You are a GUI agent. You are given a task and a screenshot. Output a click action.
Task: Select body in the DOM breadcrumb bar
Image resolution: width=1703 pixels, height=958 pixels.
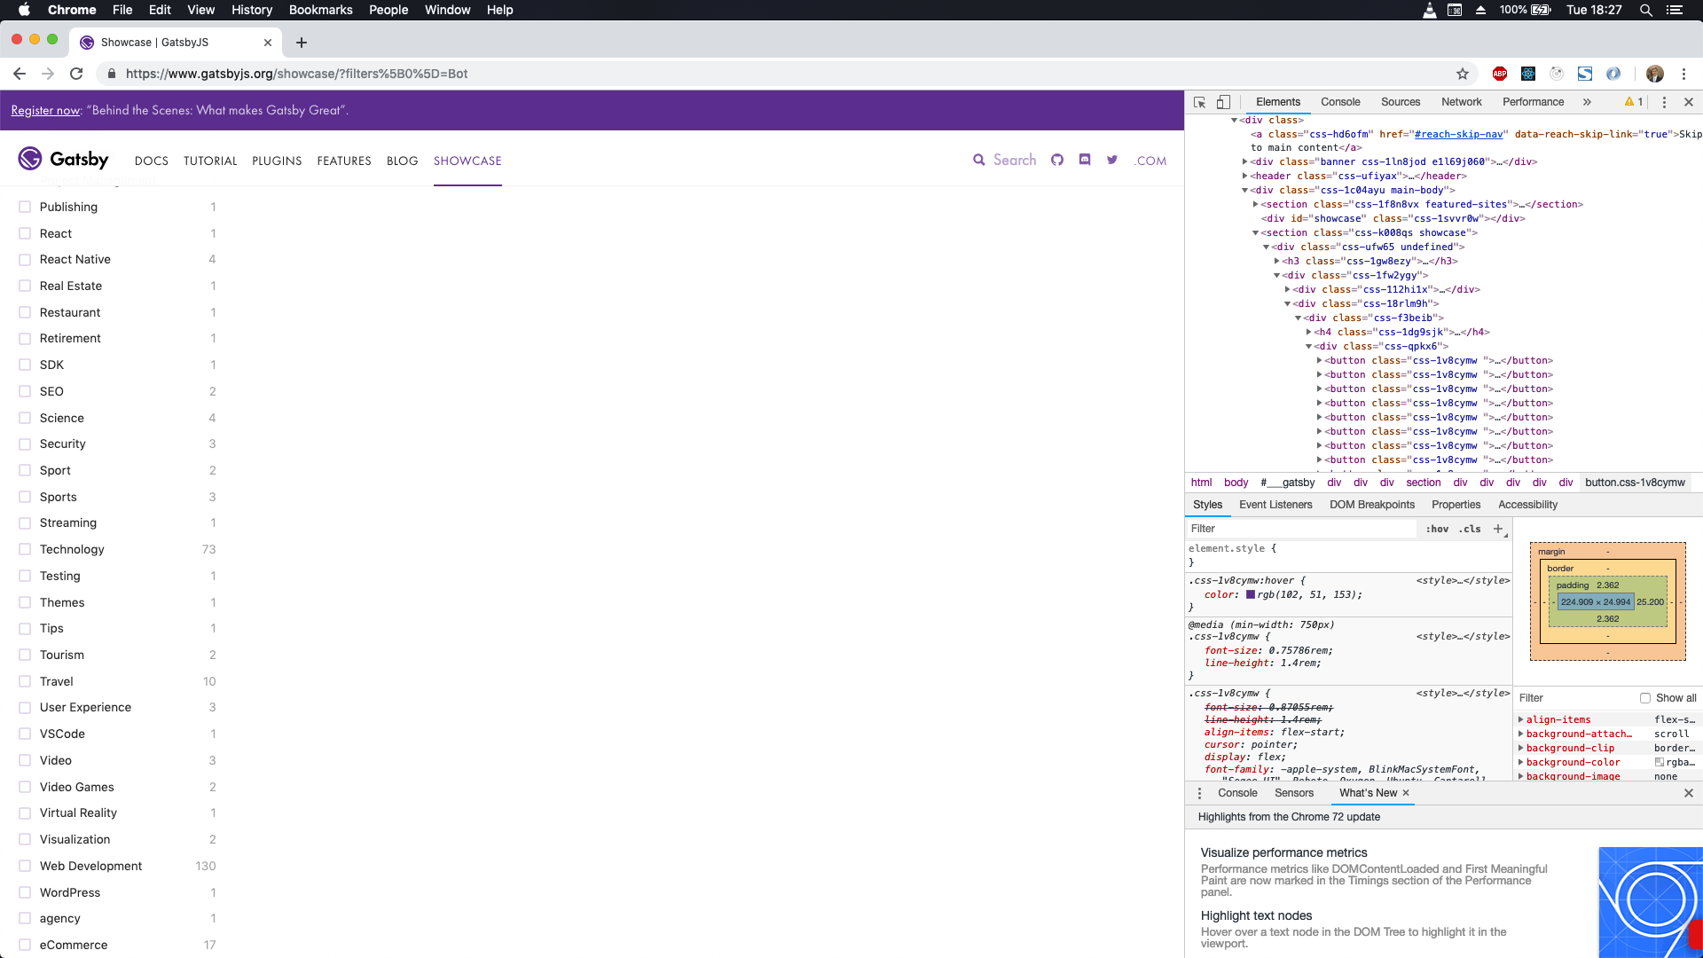click(1236, 483)
